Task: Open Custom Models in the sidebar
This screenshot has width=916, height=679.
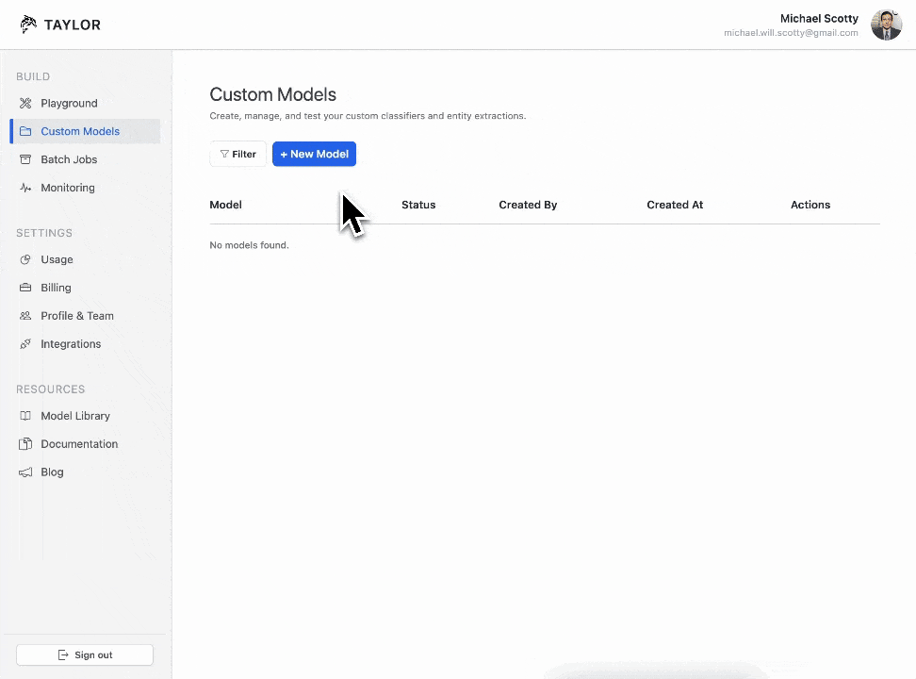Action: 80,131
